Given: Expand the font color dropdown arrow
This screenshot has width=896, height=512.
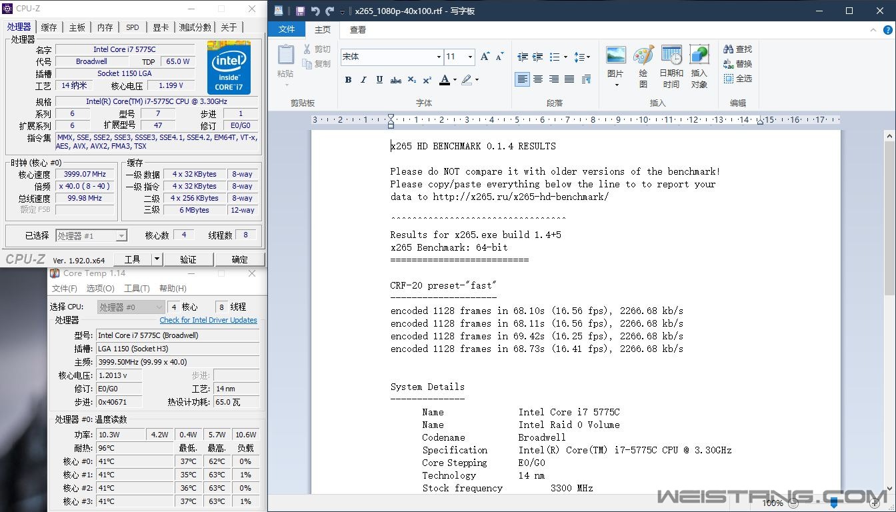Looking at the screenshot, I should pos(455,79).
